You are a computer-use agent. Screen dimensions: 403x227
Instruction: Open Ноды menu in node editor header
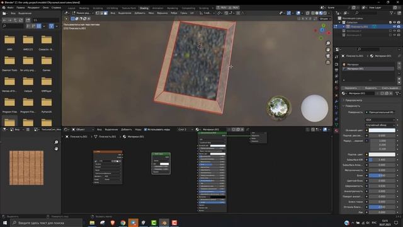click(x=138, y=129)
